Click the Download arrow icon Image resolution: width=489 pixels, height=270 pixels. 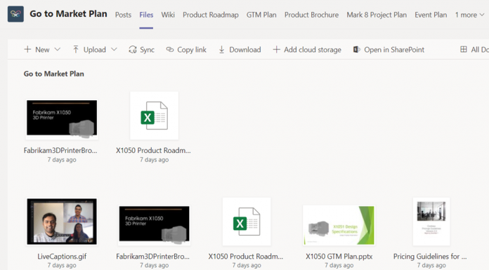point(221,50)
